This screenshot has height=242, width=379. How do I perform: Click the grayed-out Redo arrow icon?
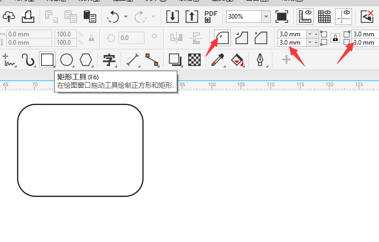pyautogui.click(x=140, y=17)
